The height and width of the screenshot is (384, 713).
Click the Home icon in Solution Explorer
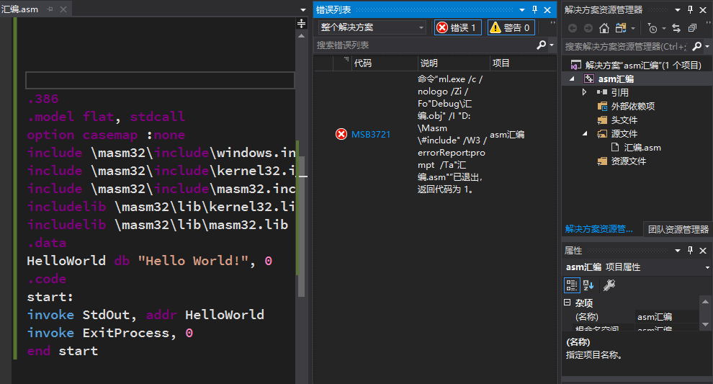pos(604,28)
